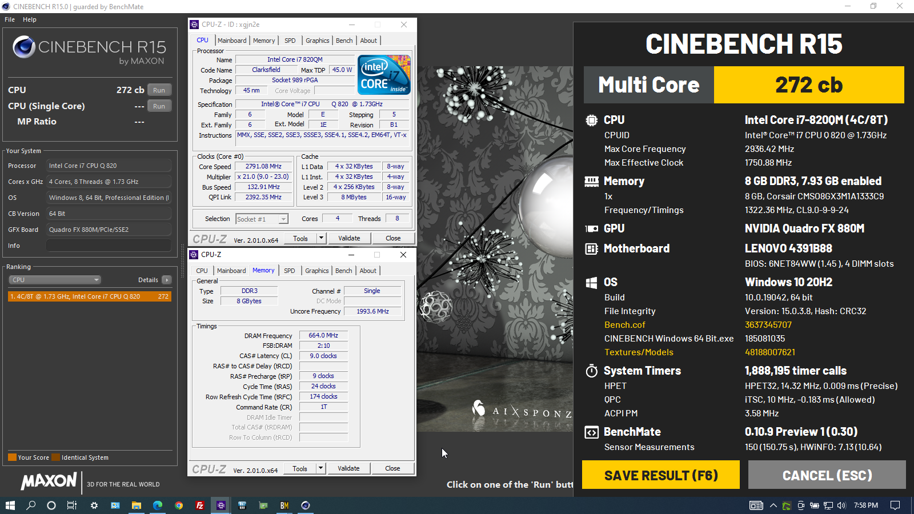This screenshot has height=514, width=914.
Task: Select ranking row 4C/8T Intel Core i7 Q 820
Action: (90, 296)
